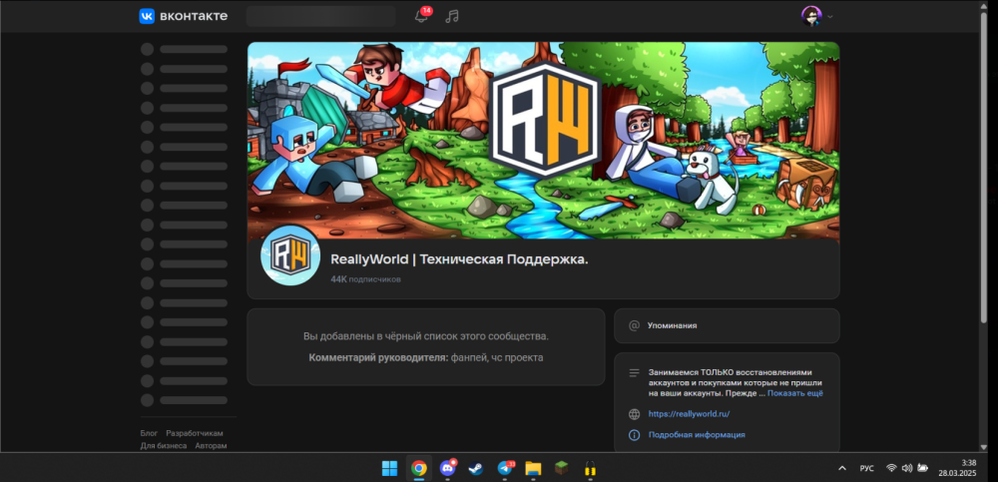Open the Minecraft block icon in taskbar
This screenshot has width=998, height=482.
(x=561, y=469)
